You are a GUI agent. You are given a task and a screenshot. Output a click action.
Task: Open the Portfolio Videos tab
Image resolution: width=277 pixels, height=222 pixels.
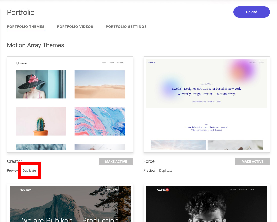(x=75, y=27)
